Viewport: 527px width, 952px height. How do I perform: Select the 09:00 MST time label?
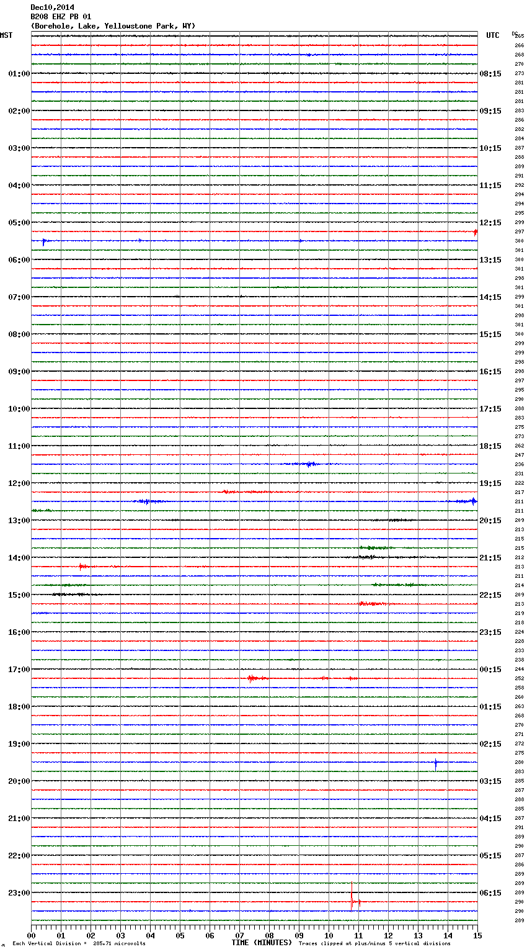19,372
